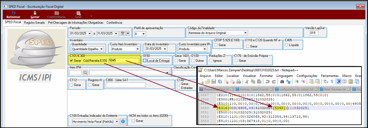Click the C800 - Série SAT input field

click(x=126, y=85)
